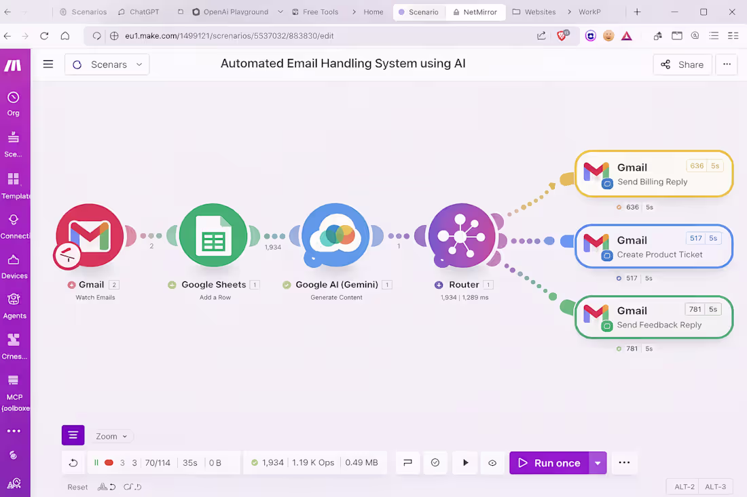Image resolution: width=747 pixels, height=497 pixels.
Task: Open the Agents panel
Action: tap(14, 304)
